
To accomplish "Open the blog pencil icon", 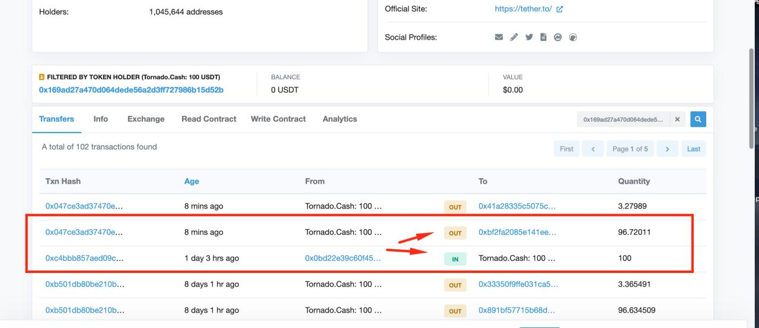I will pos(514,37).
